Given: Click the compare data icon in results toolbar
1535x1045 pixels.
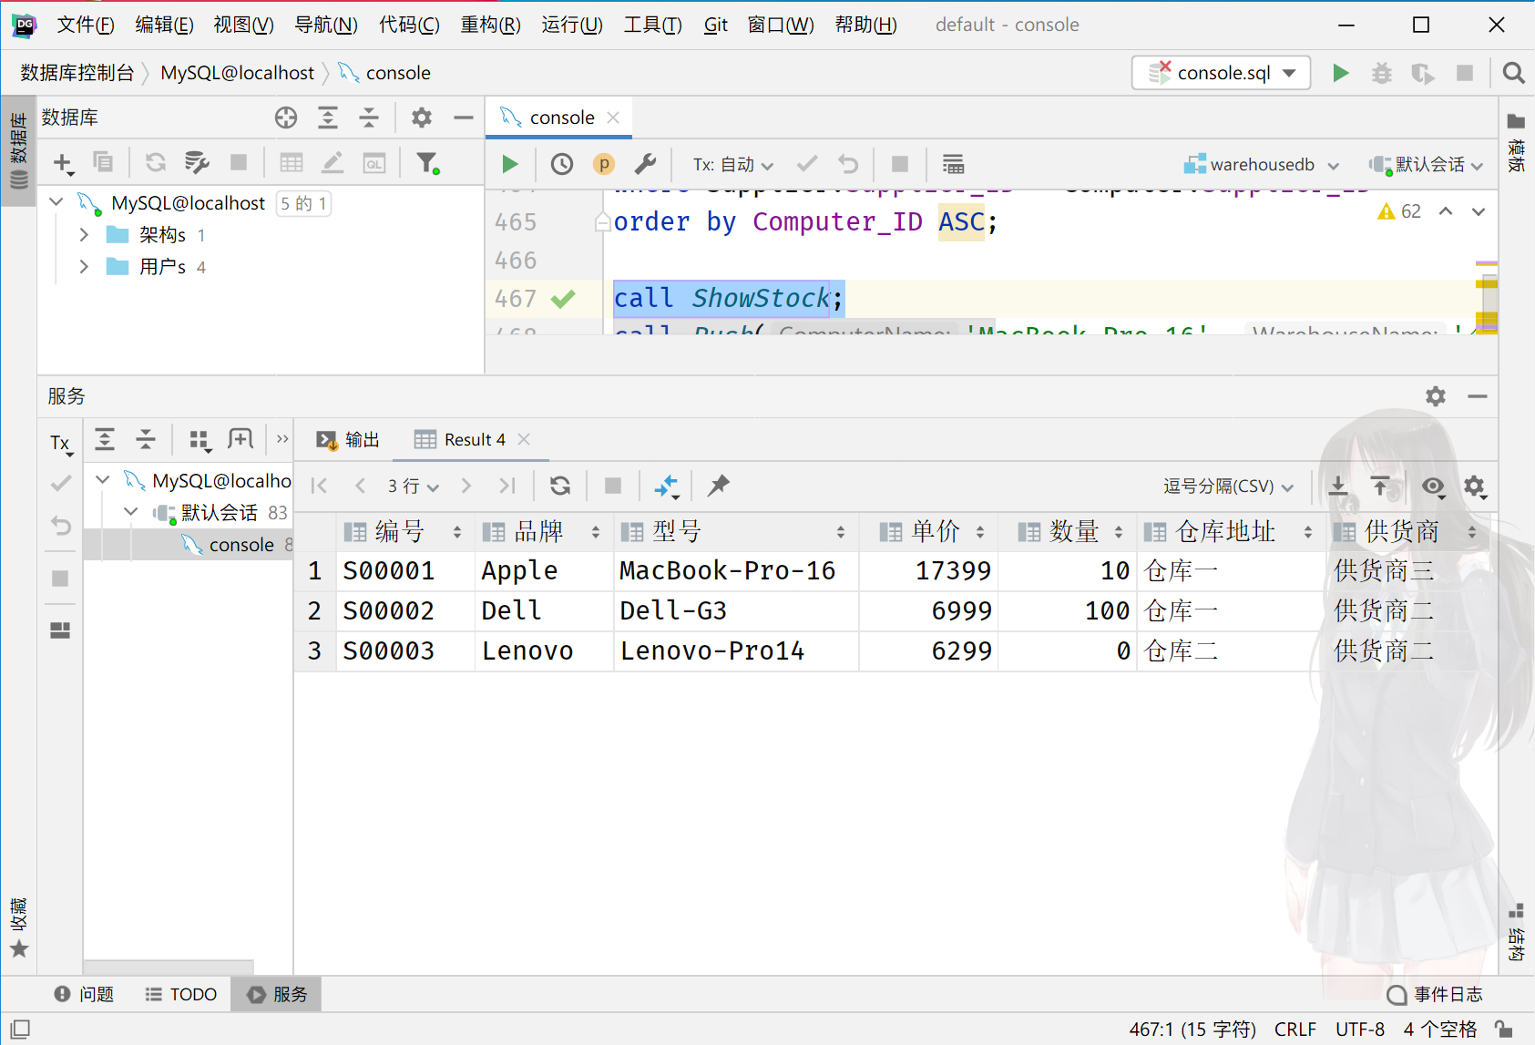Looking at the screenshot, I should tap(667, 487).
